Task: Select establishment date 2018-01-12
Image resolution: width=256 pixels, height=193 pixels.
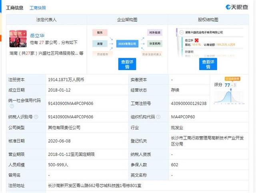Action: (x=59, y=90)
